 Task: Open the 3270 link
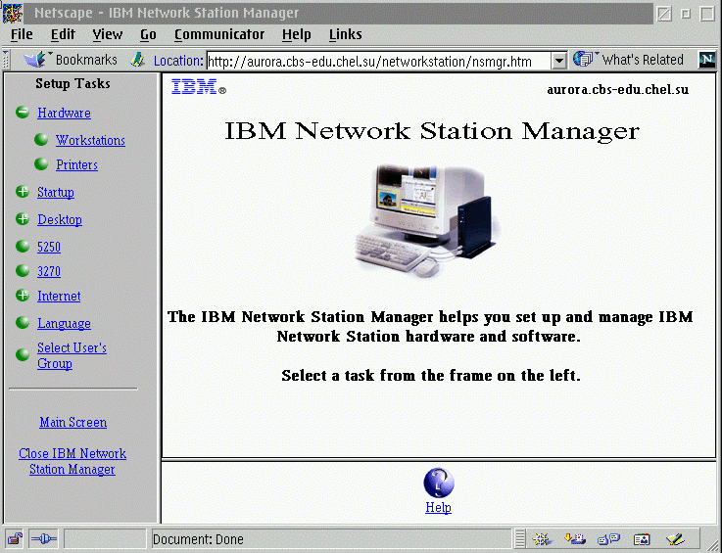pyautogui.click(x=49, y=271)
